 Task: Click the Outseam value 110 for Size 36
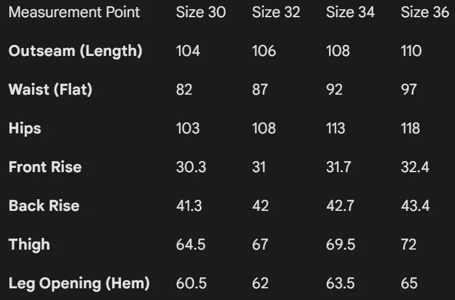click(411, 51)
